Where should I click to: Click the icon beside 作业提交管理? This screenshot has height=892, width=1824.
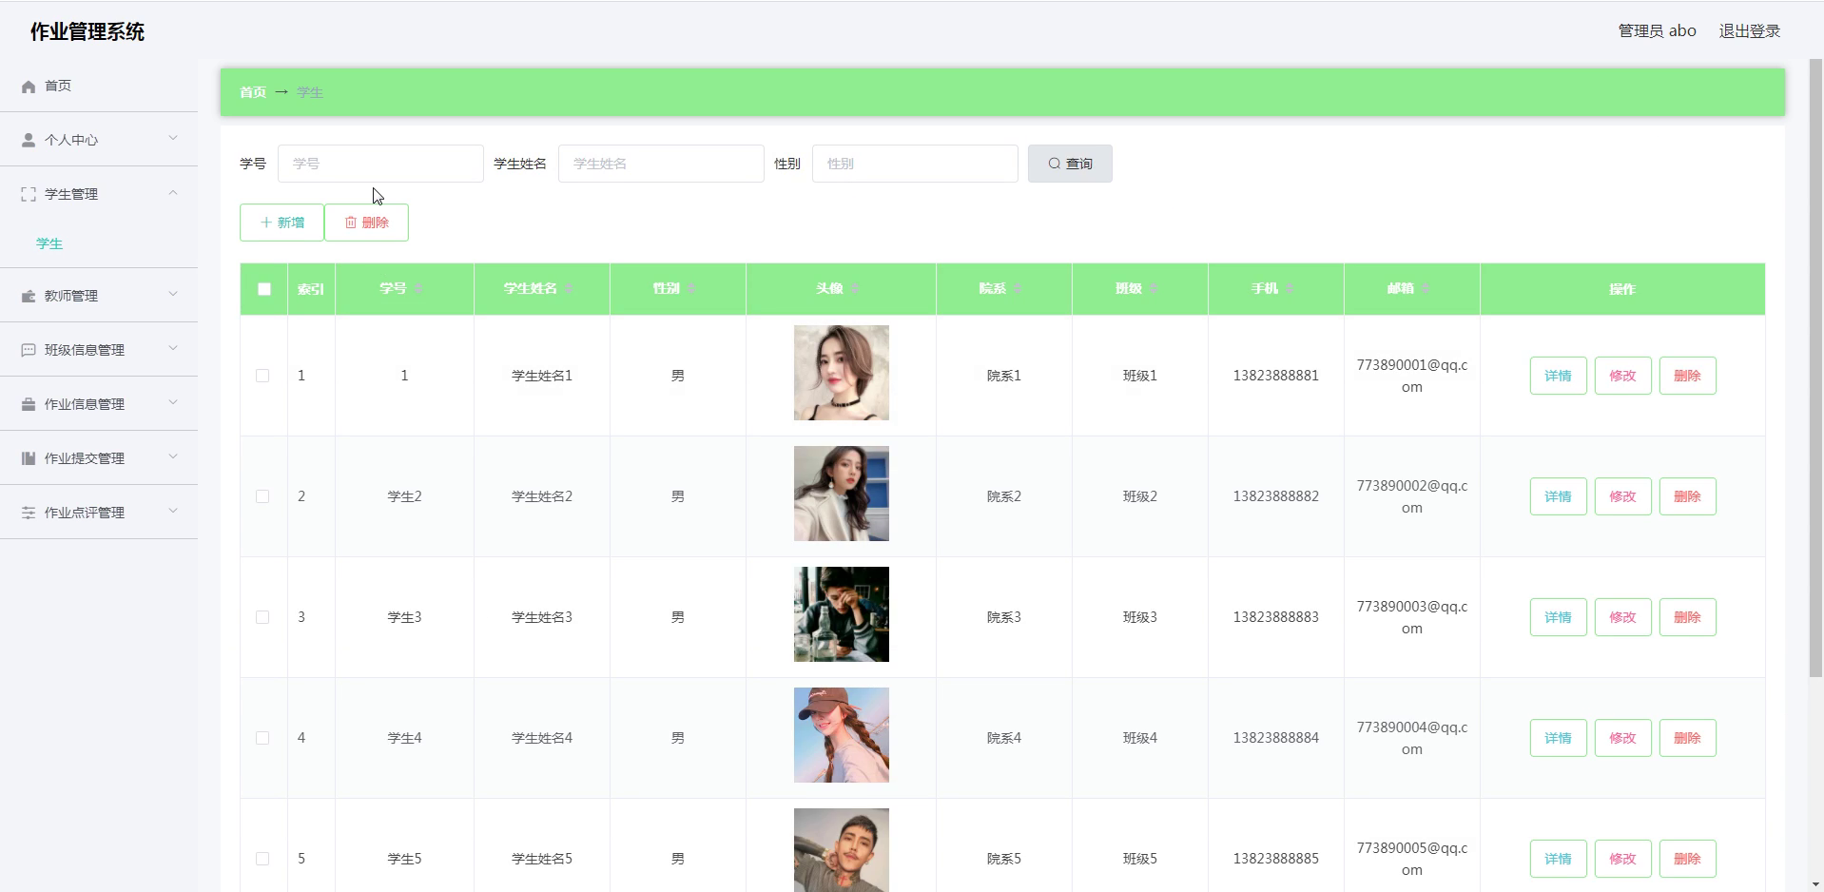(29, 458)
